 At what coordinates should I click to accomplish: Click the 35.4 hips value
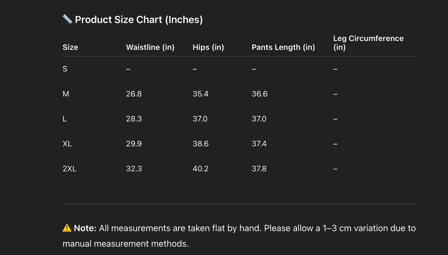pos(200,94)
